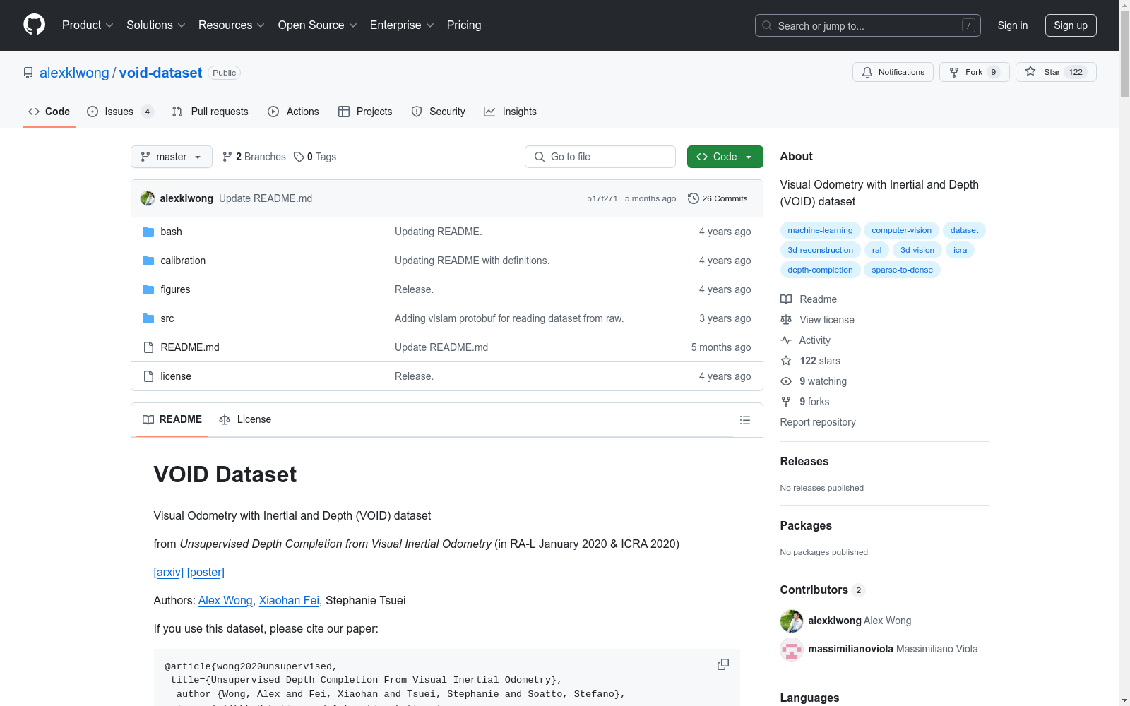Image resolution: width=1130 pixels, height=706 pixels.
Task: Open Alex Wong author link
Action: pos(225,600)
